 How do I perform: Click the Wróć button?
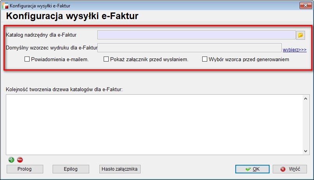[290, 169]
